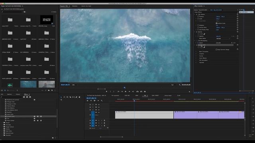Mute the first audio track
The image size is (255, 143).
point(99,120)
